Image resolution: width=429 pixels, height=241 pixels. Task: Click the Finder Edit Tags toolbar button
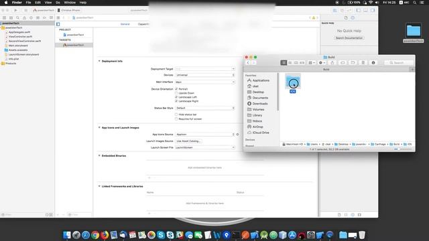343,62
